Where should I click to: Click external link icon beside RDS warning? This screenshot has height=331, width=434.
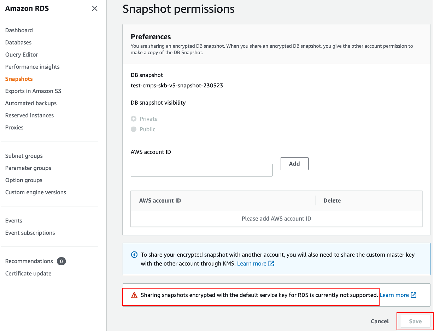pos(414,295)
